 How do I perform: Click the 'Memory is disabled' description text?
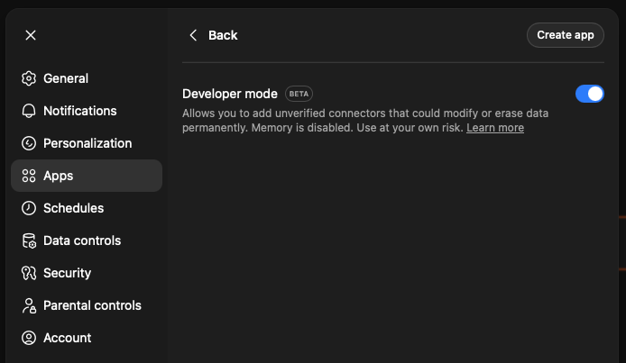tap(302, 128)
